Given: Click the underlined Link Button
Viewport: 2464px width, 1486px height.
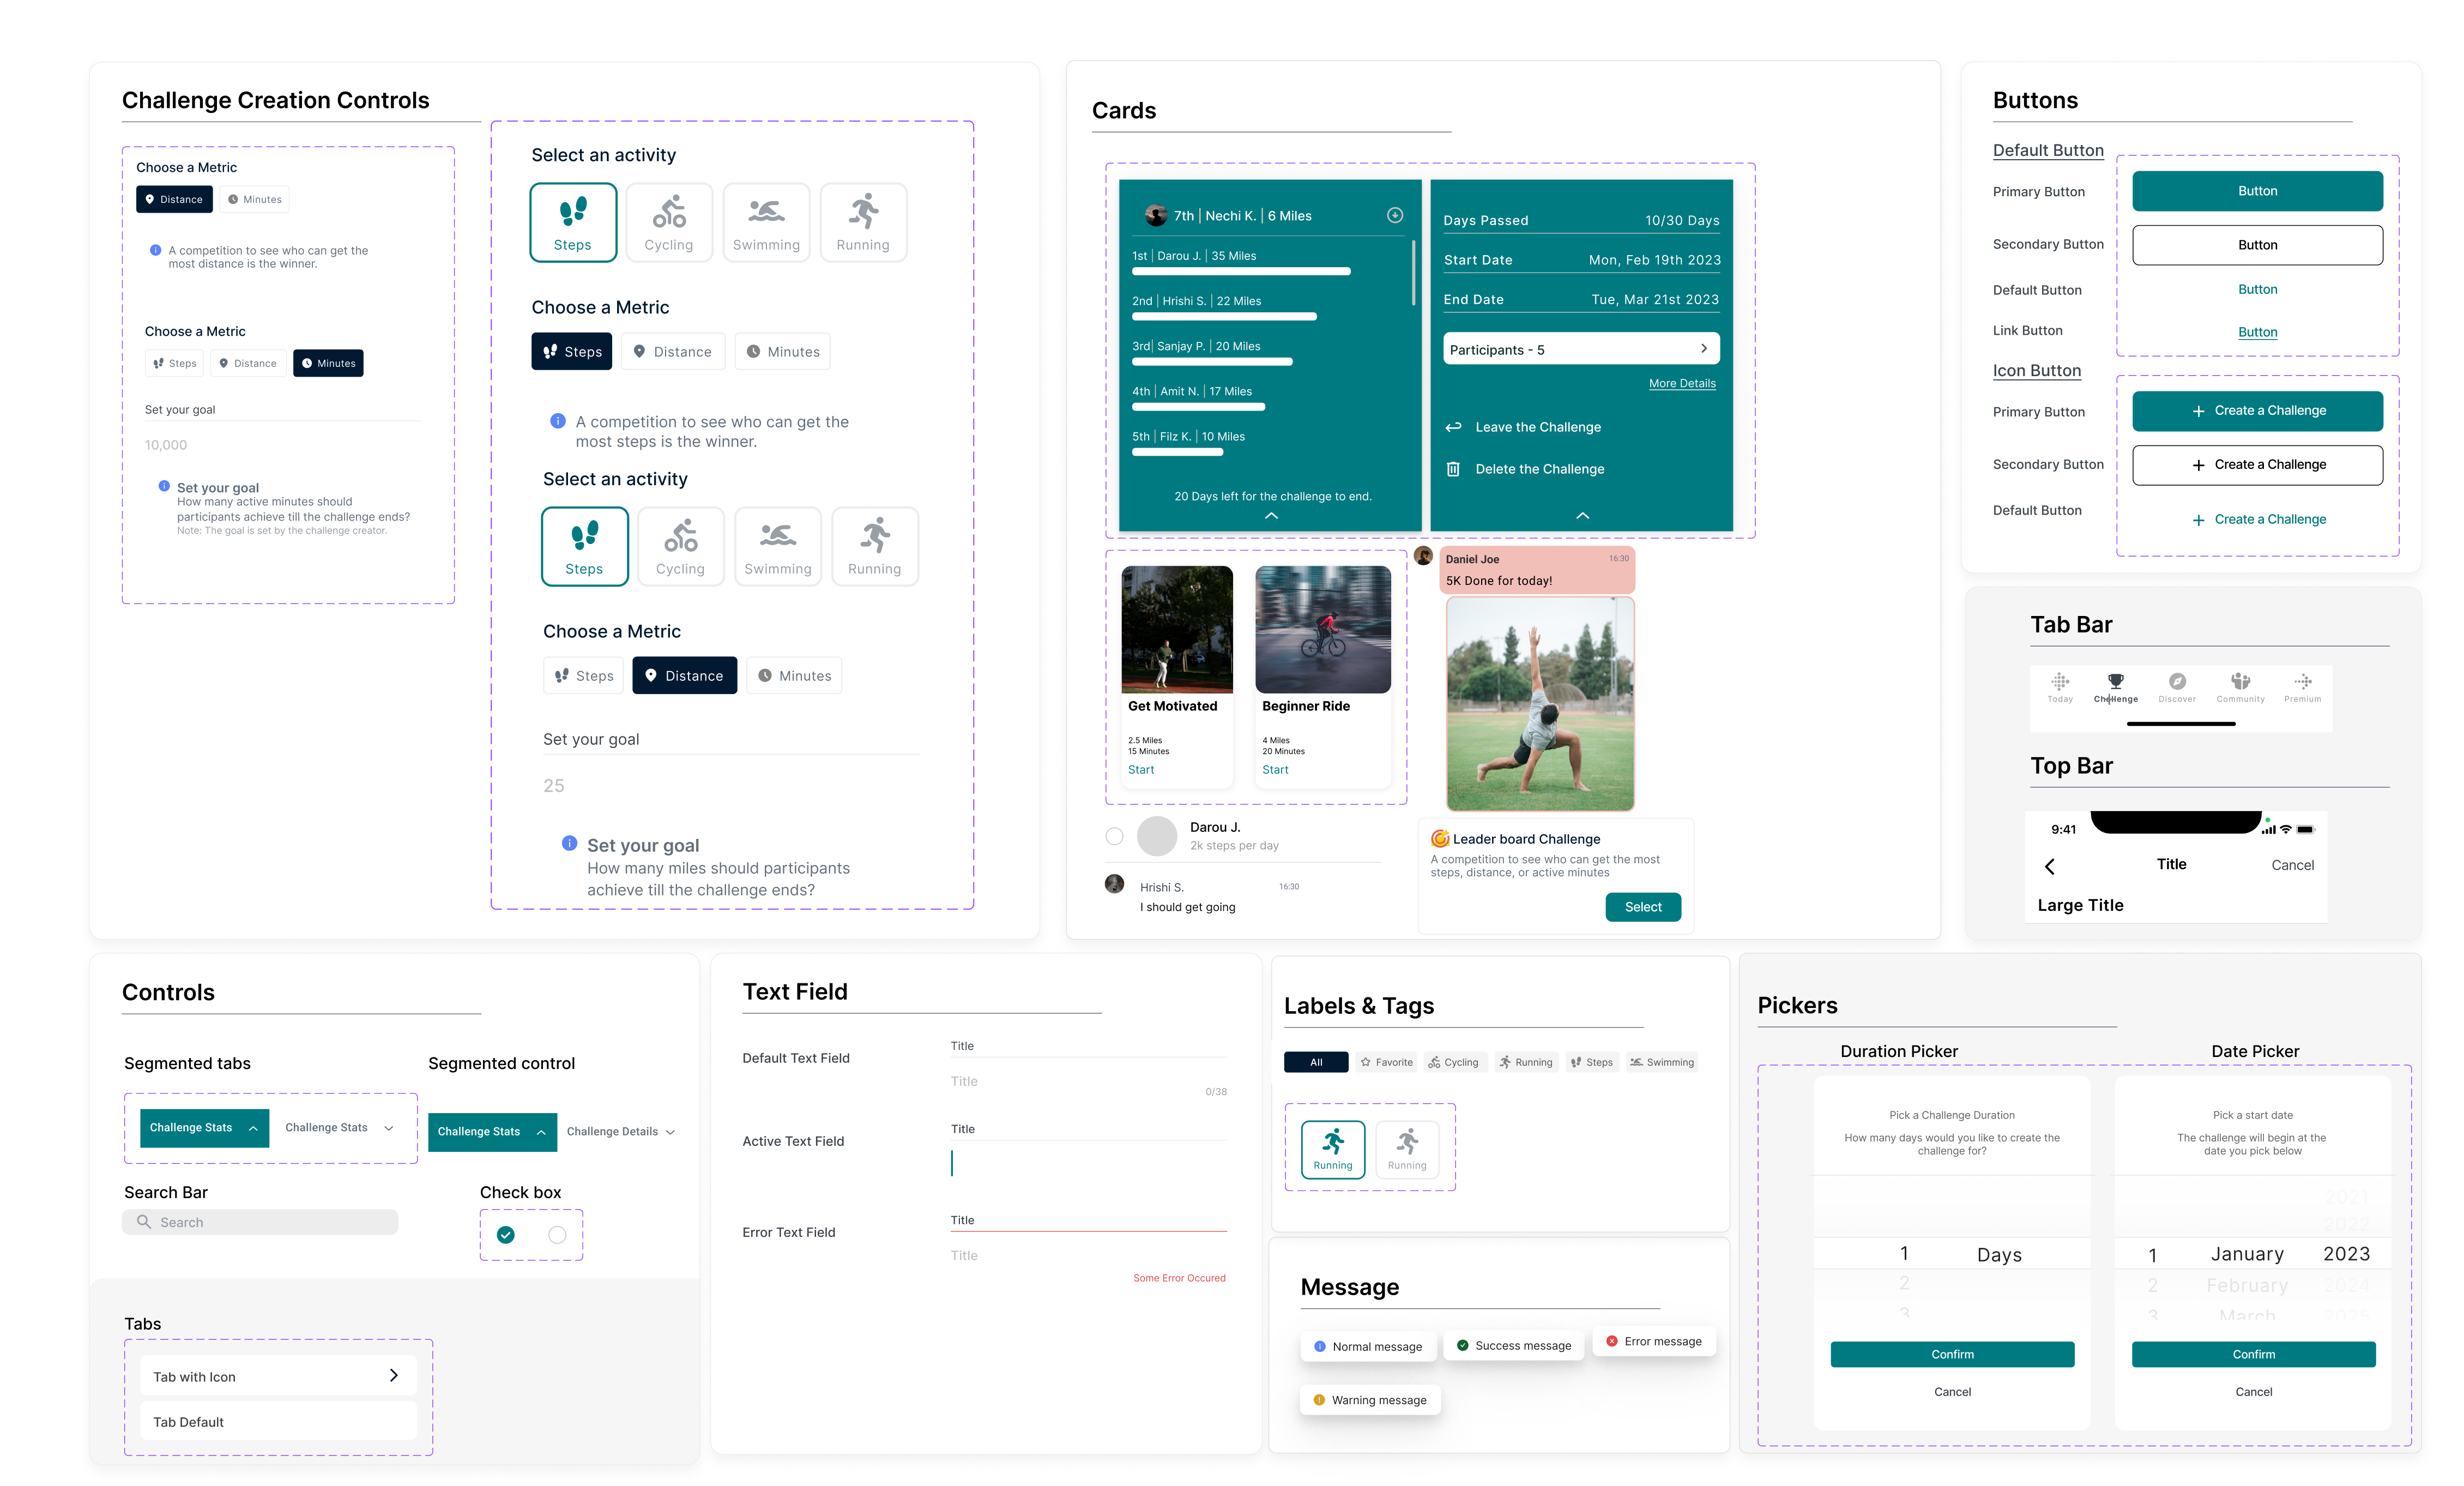Looking at the screenshot, I should [x=2257, y=332].
